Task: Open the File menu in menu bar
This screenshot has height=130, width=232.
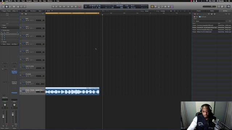Action: pyautogui.click(x=15, y=1)
